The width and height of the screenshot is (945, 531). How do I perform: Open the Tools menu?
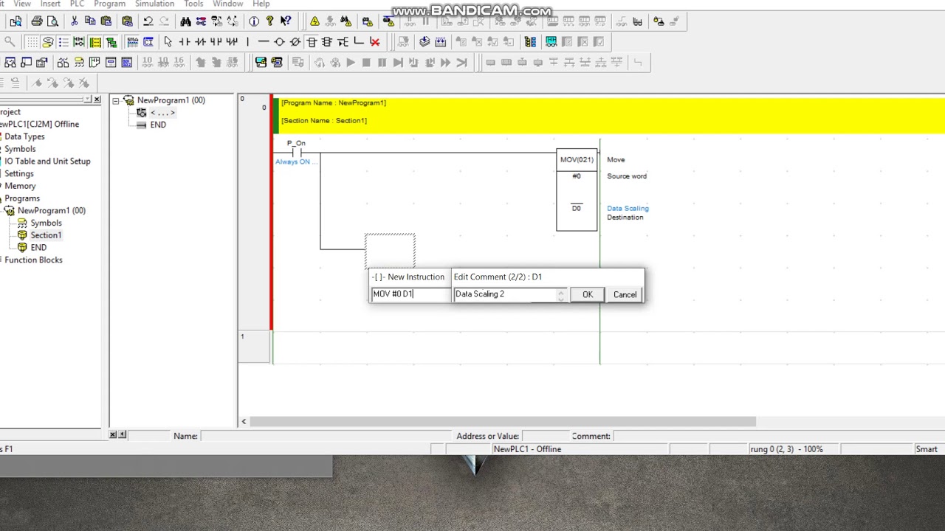click(193, 4)
